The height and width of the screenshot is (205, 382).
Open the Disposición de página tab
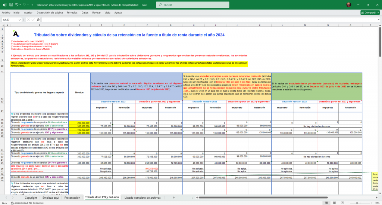(50, 13)
